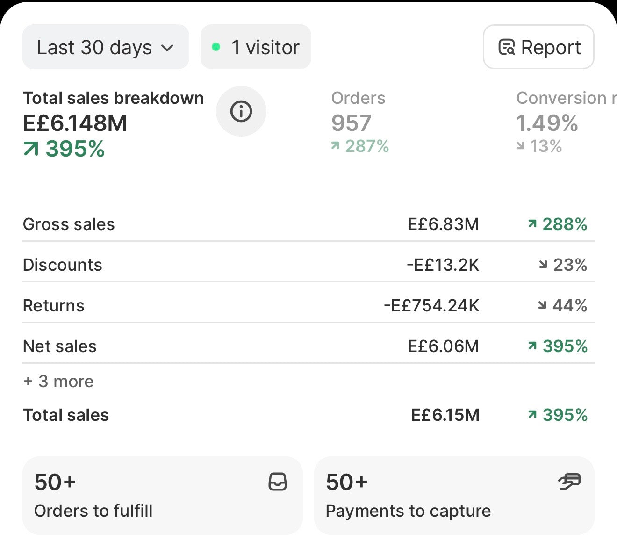The image size is (617, 555).
Task: Click the green up arrow beside 395% headline
Action: [x=31, y=149]
